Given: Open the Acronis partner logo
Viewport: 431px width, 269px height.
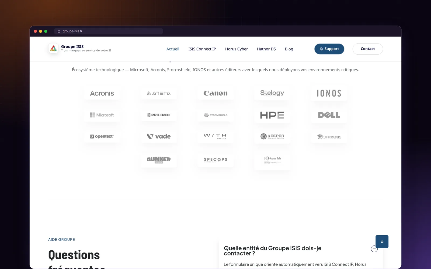Looking at the screenshot, I should (102, 93).
